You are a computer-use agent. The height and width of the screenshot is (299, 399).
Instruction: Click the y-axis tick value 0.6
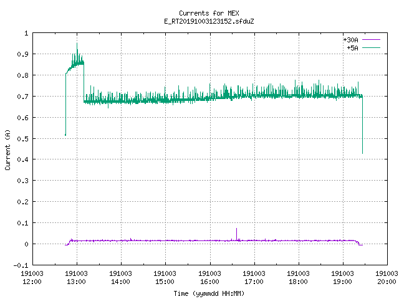click(x=22, y=118)
